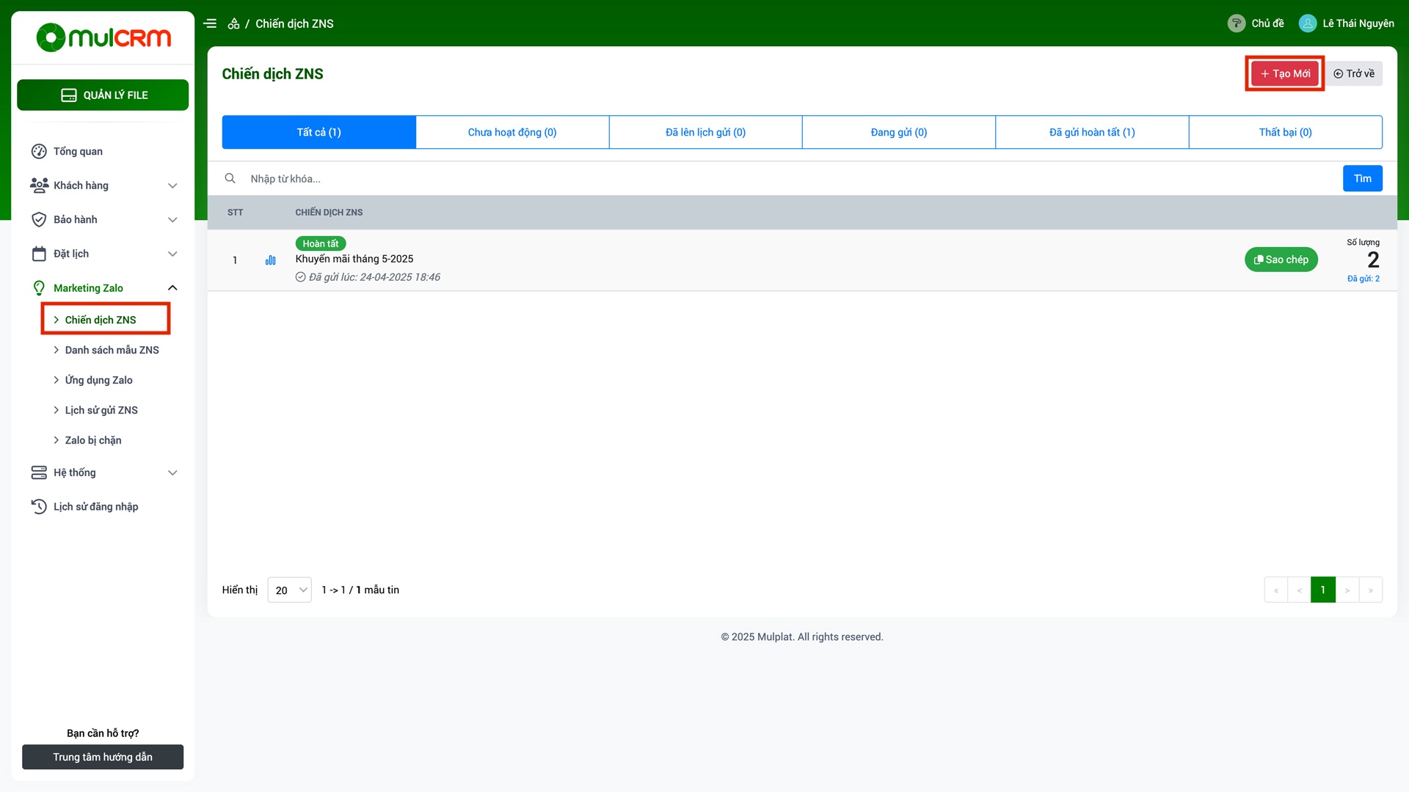The image size is (1409, 792).
Task: Click the mulCRM logo
Action: point(103,37)
